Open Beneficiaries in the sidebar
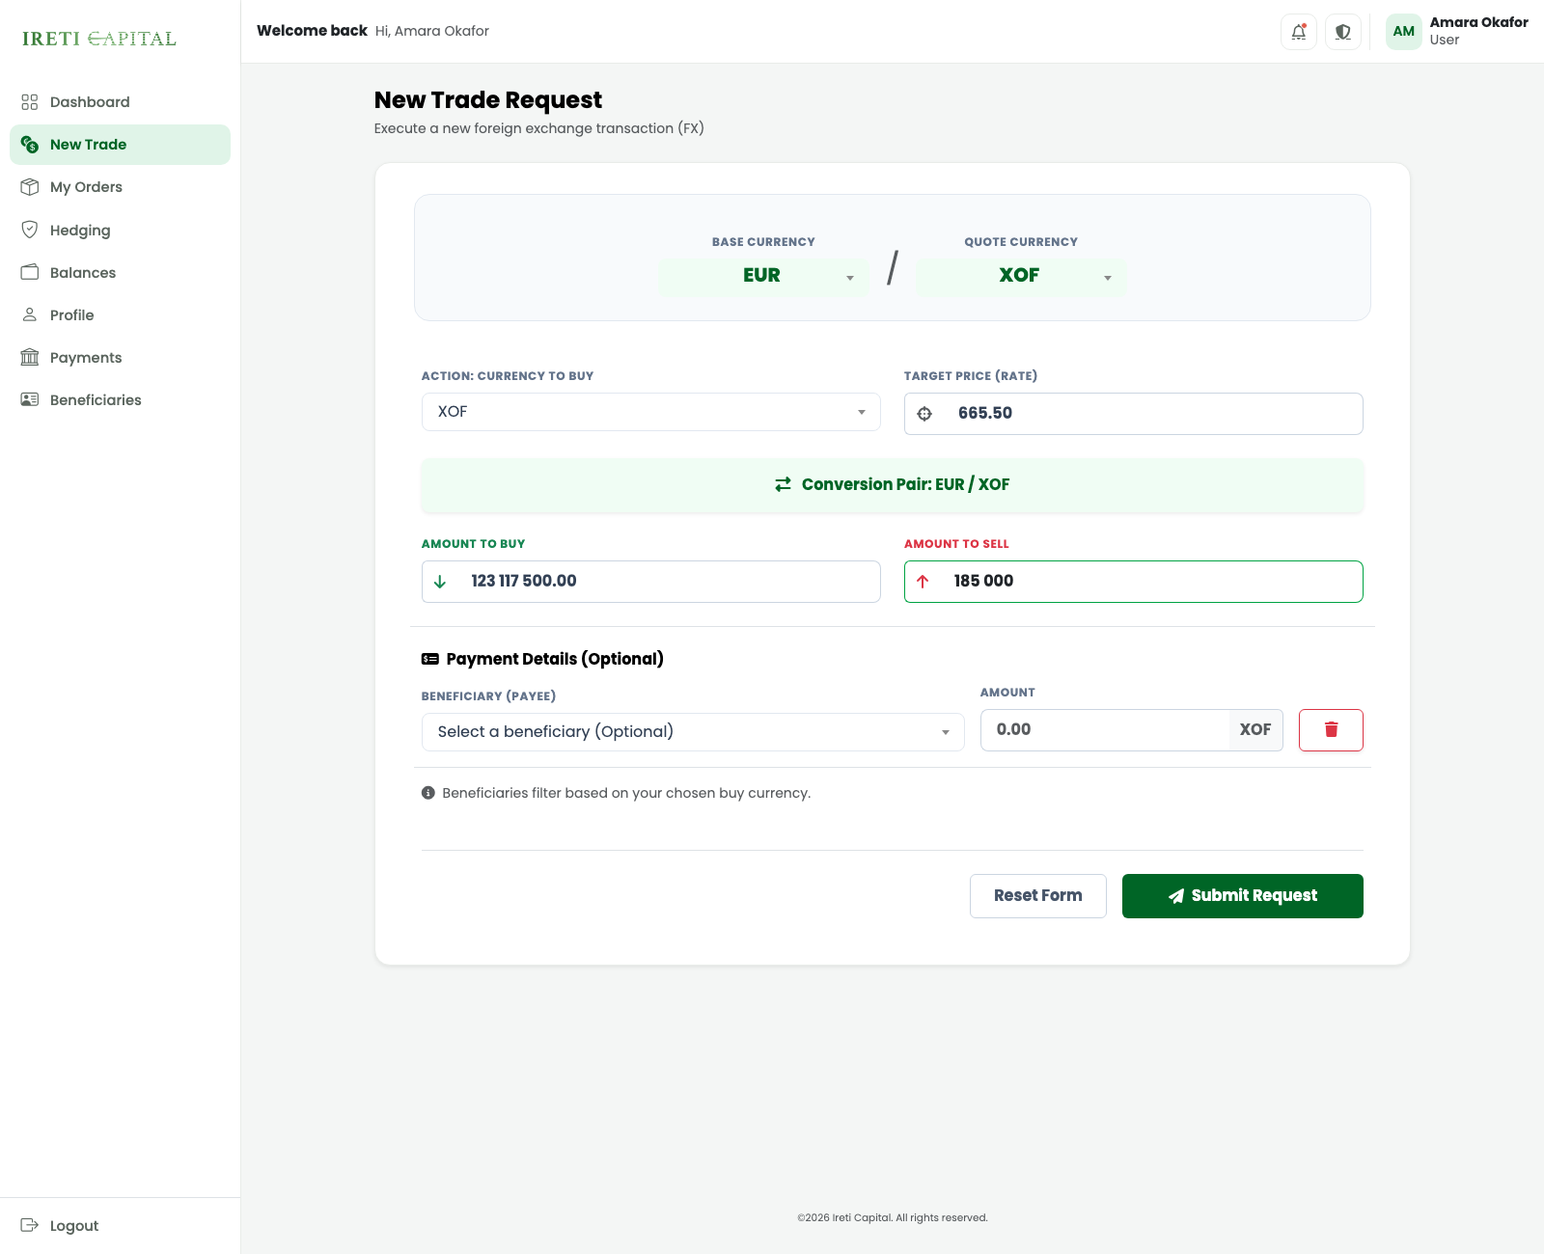 pyautogui.click(x=120, y=399)
